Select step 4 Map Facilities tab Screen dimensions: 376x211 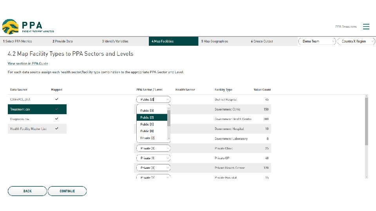174,41
